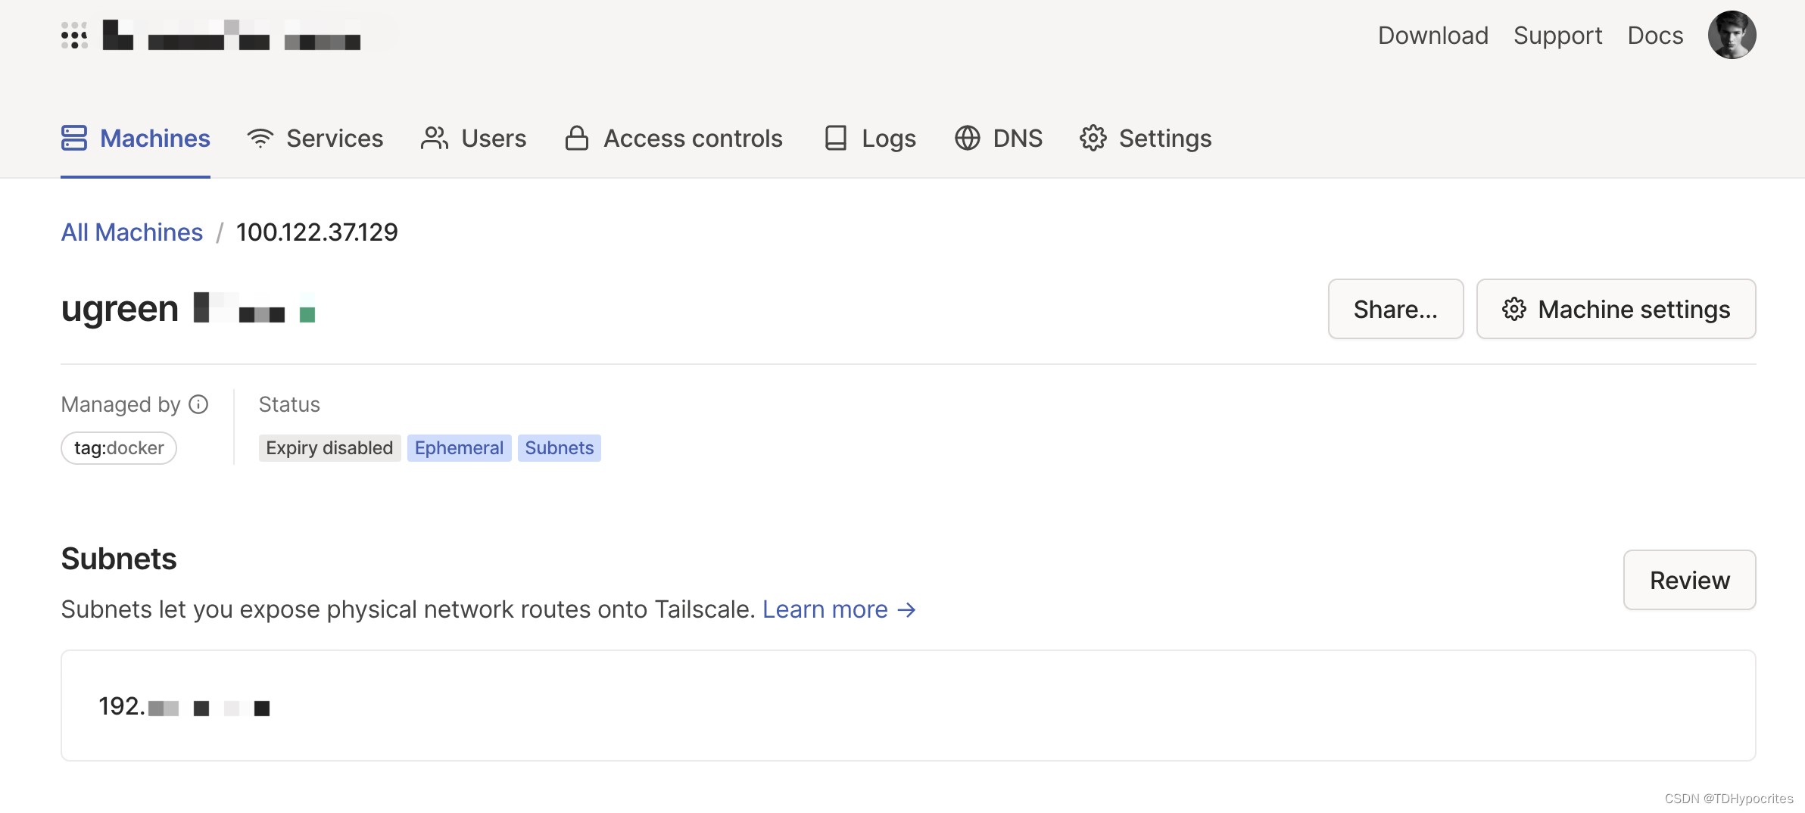
Task: Click the Ephemeral status badge
Action: tap(459, 448)
